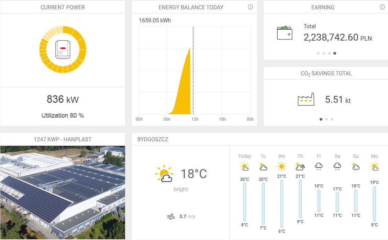Select the second Earning pagination dot
The image size is (388, 240).
tap(324, 53)
